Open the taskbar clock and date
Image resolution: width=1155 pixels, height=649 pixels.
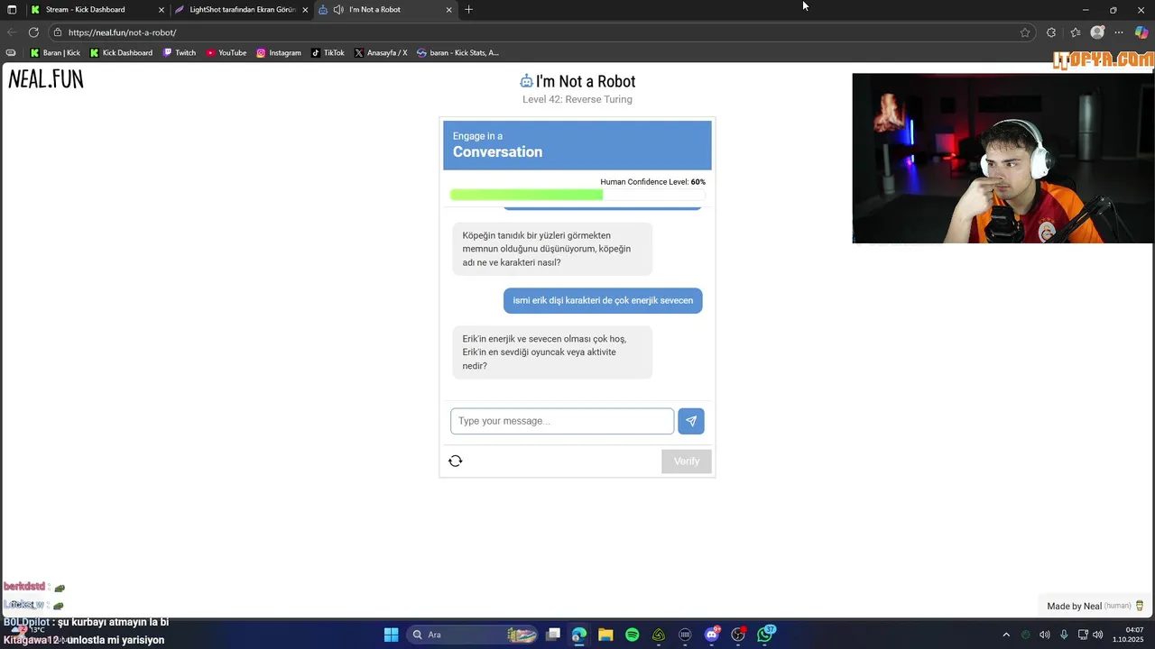(x=1129, y=635)
